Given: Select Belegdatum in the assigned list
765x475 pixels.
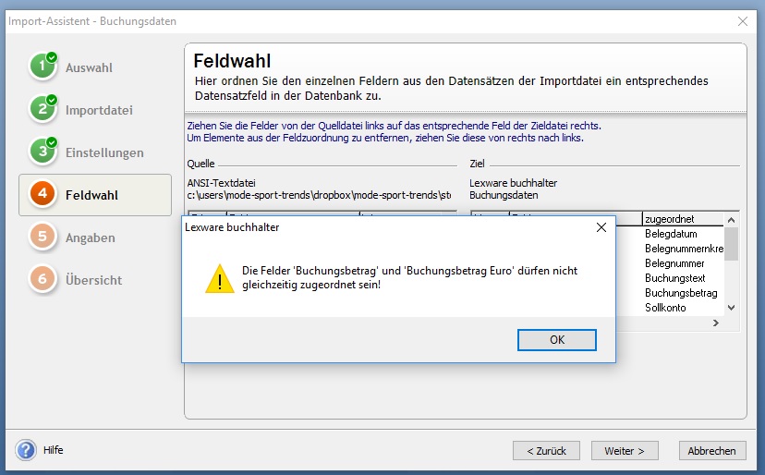Looking at the screenshot, I should pyautogui.click(x=671, y=235).
